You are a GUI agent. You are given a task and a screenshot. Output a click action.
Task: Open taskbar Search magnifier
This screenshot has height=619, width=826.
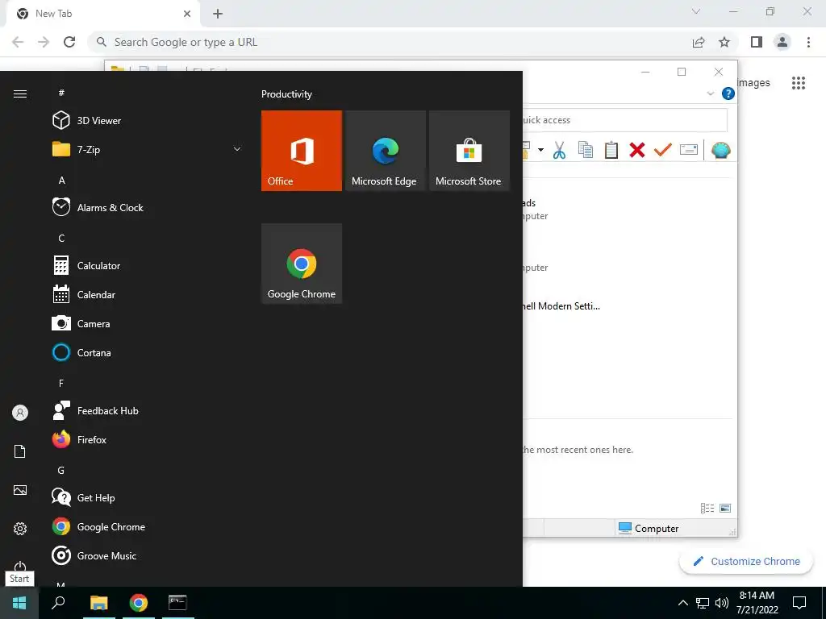[x=58, y=603]
